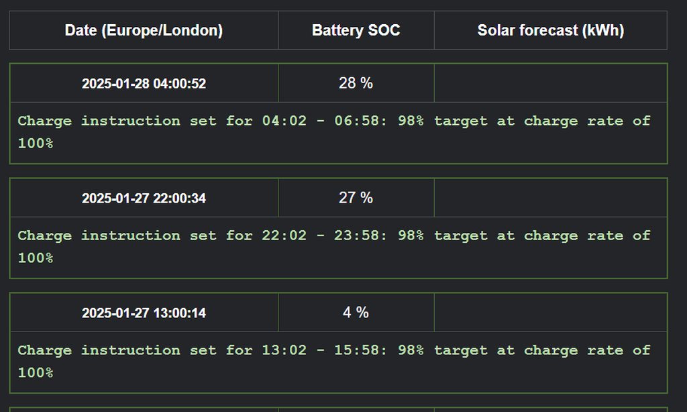This screenshot has height=412, width=687.
Task: Click empty solar forecast cell for 22:00:34 entry
Action: (550, 198)
